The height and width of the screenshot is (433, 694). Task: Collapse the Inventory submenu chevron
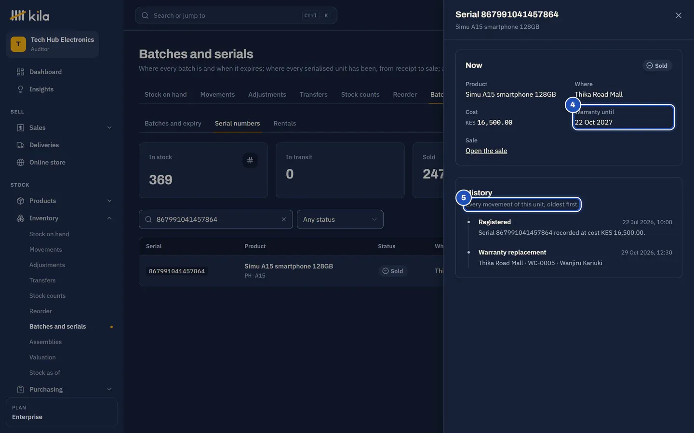click(x=109, y=218)
